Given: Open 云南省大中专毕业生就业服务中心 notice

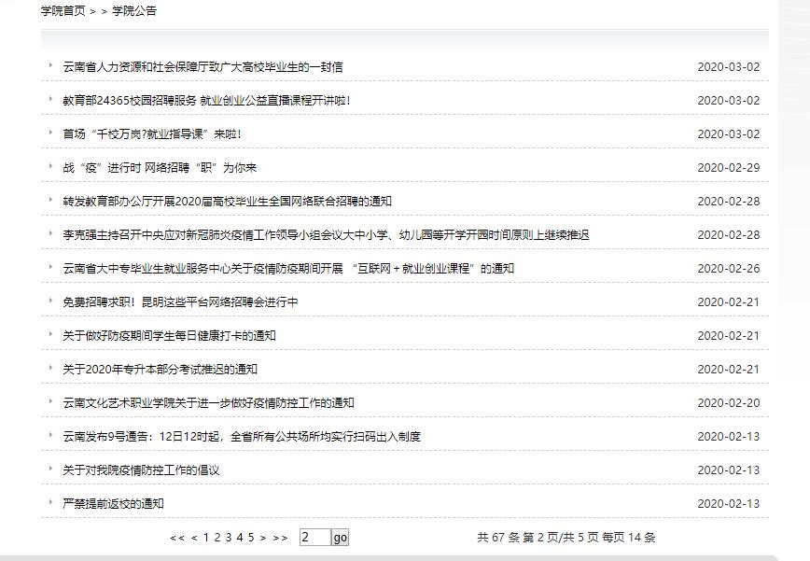Looking at the screenshot, I should point(288,269).
